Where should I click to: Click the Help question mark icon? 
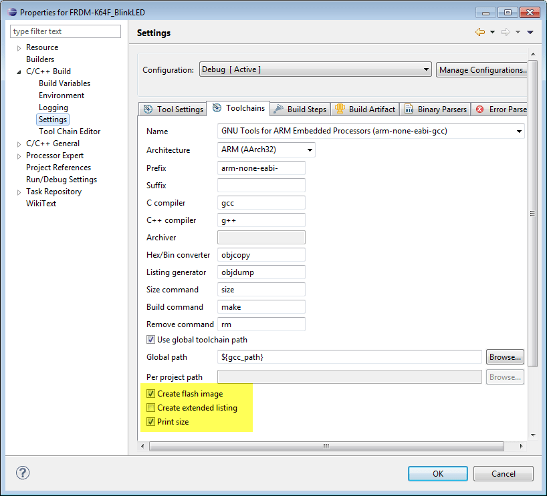22,473
